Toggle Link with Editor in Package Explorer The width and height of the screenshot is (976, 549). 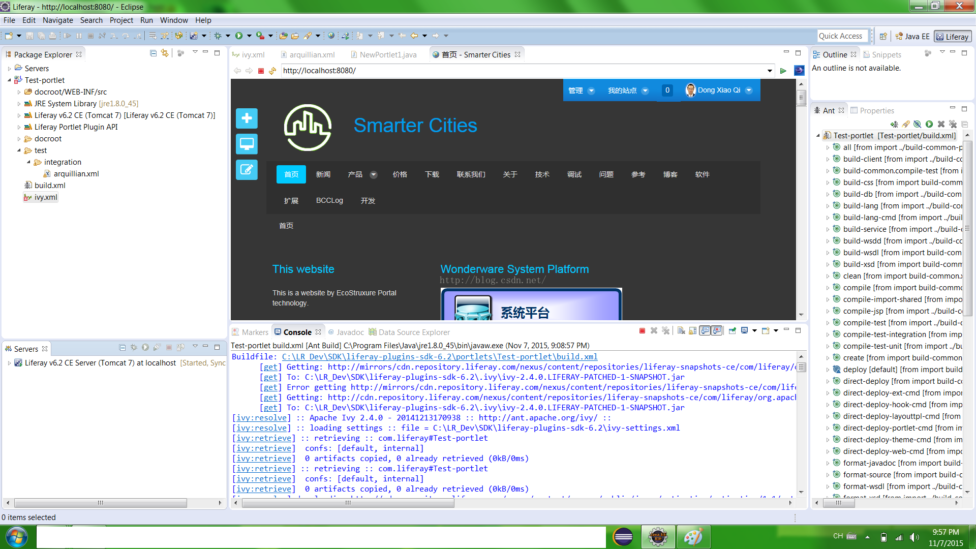[x=164, y=53]
